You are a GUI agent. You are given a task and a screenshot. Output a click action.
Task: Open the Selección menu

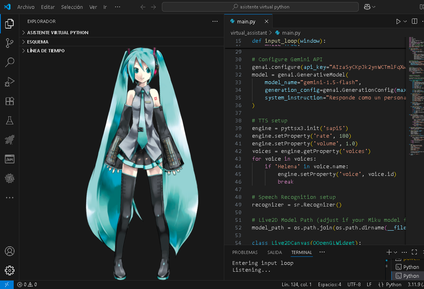tap(72, 7)
